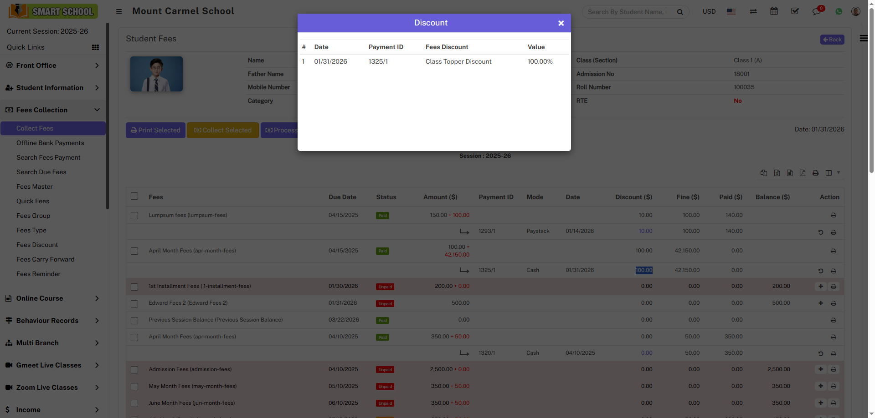This screenshot has height=418, width=875.
Task: Close the Discount dialog
Action: coord(561,23)
